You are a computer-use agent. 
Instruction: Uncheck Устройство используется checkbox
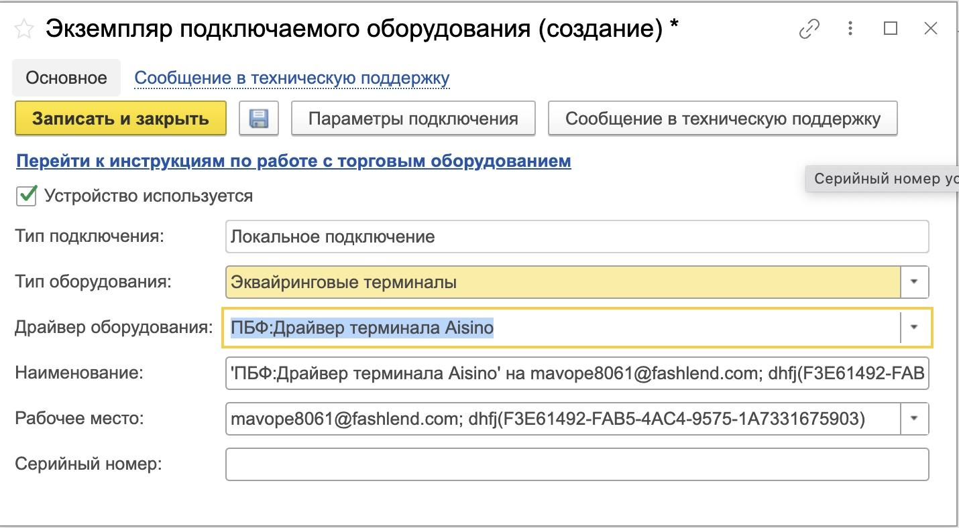26,196
